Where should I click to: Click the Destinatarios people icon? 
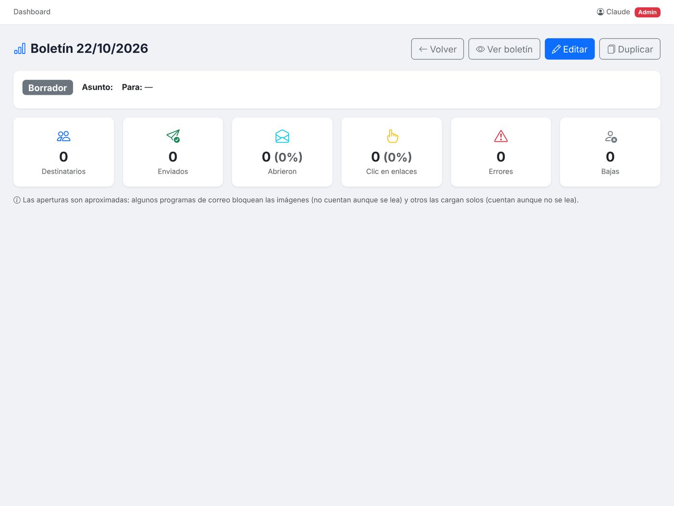pos(64,136)
